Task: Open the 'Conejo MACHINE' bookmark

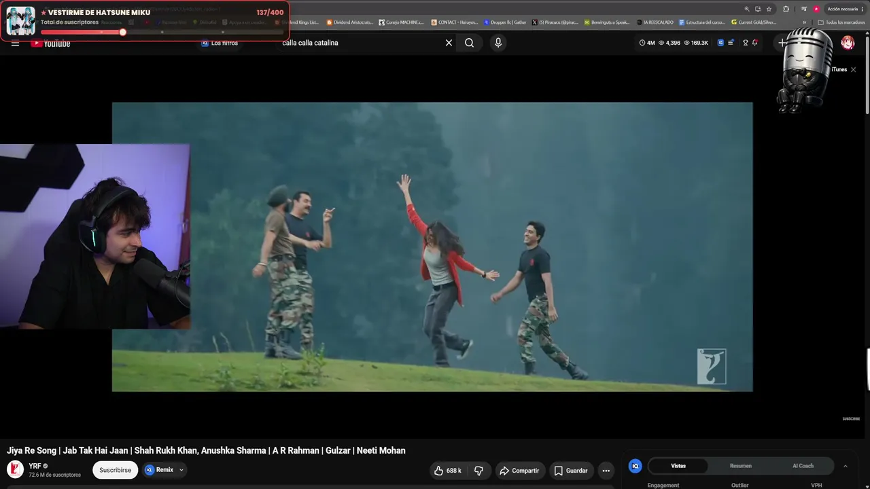Action: [401, 22]
